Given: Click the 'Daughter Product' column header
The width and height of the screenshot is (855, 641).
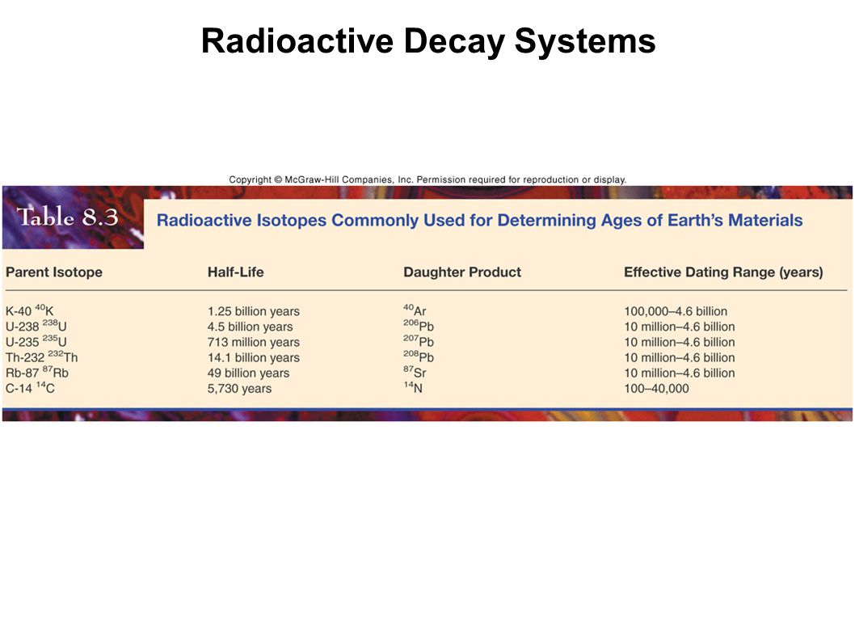Looking at the screenshot, I should [x=462, y=272].
